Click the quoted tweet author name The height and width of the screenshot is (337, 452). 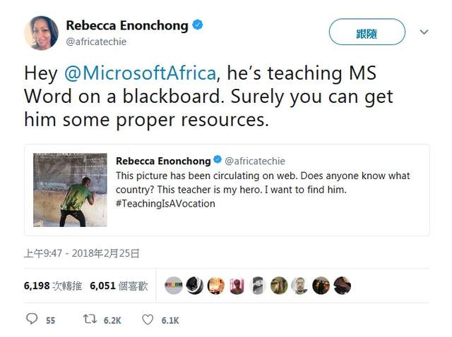click(163, 161)
